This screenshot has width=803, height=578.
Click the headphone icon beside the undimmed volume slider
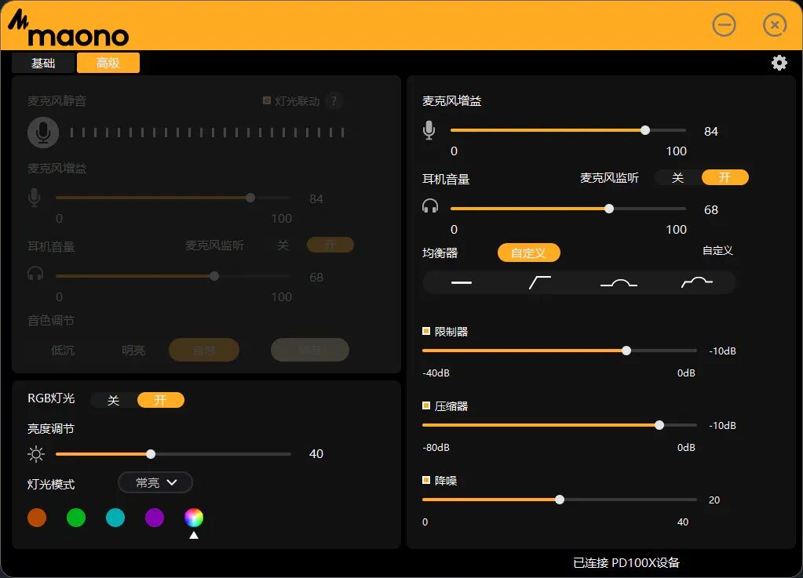click(x=430, y=206)
